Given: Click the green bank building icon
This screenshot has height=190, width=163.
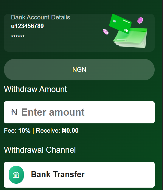Looking at the screenshot, I should click(16, 175).
